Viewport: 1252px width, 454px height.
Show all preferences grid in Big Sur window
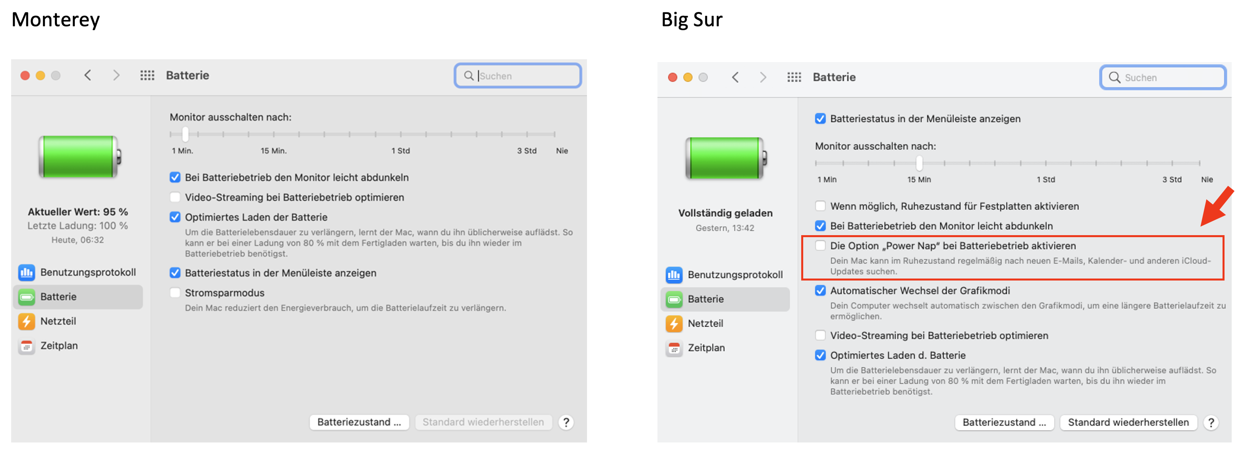794,77
